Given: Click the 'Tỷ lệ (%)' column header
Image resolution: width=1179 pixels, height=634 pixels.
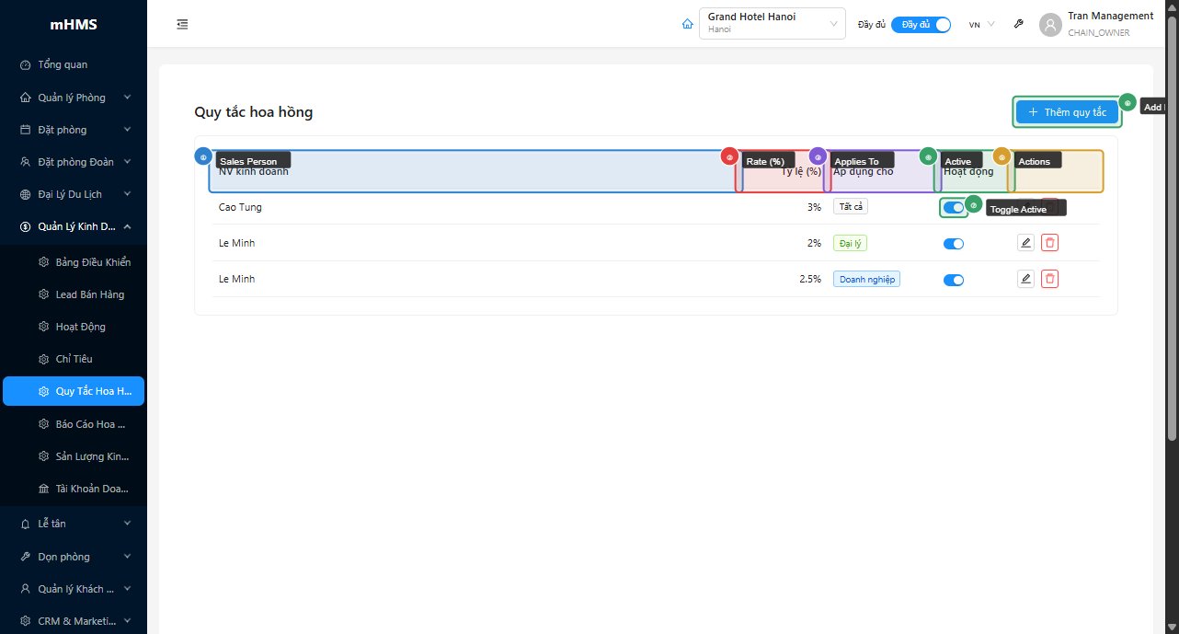Looking at the screenshot, I should tap(800, 171).
